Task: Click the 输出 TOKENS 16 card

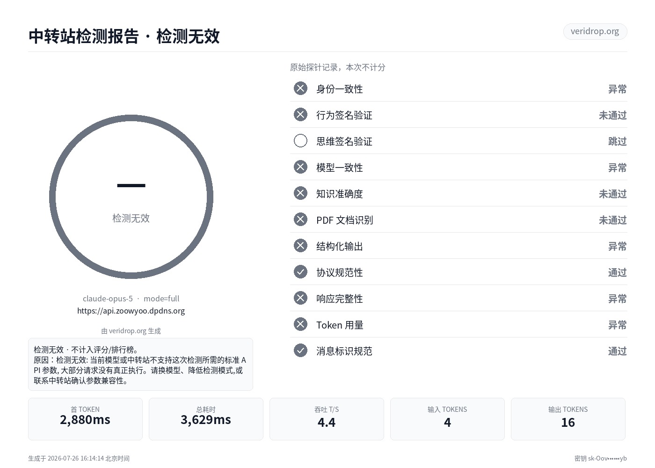Action: point(568,419)
